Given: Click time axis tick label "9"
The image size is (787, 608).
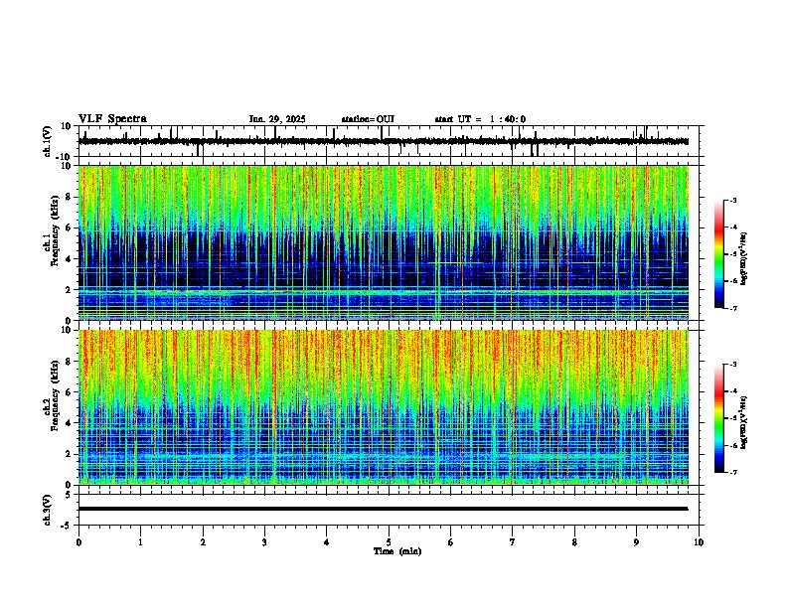Looking at the screenshot, I should (x=636, y=542).
